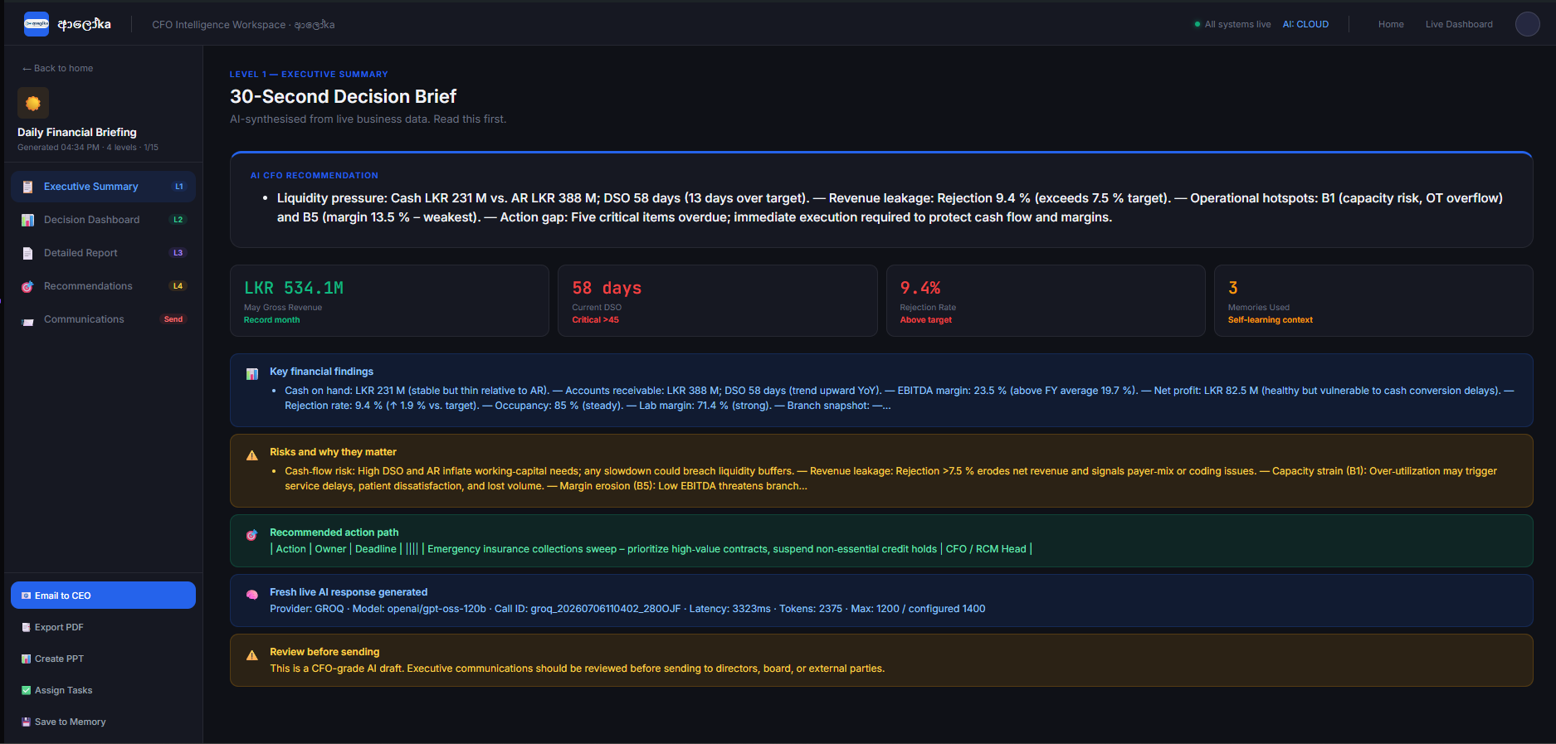Screen dimensions: 1556x744
Task: Click the AI CFO RECOMMENDATION heading
Action: click(x=315, y=176)
